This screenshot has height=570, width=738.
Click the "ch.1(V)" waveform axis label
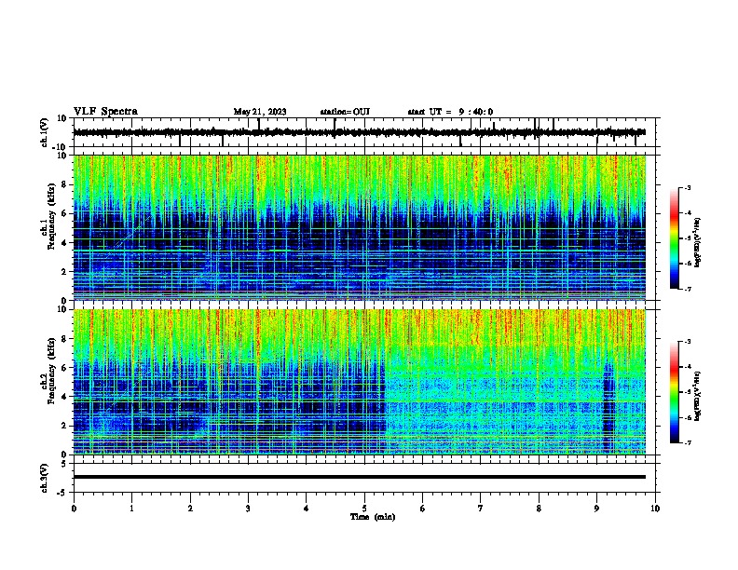point(45,132)
